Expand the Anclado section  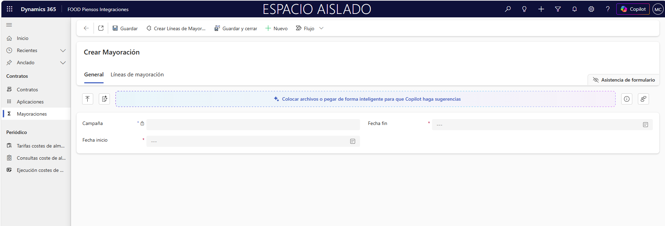click(x=63, y=62)
